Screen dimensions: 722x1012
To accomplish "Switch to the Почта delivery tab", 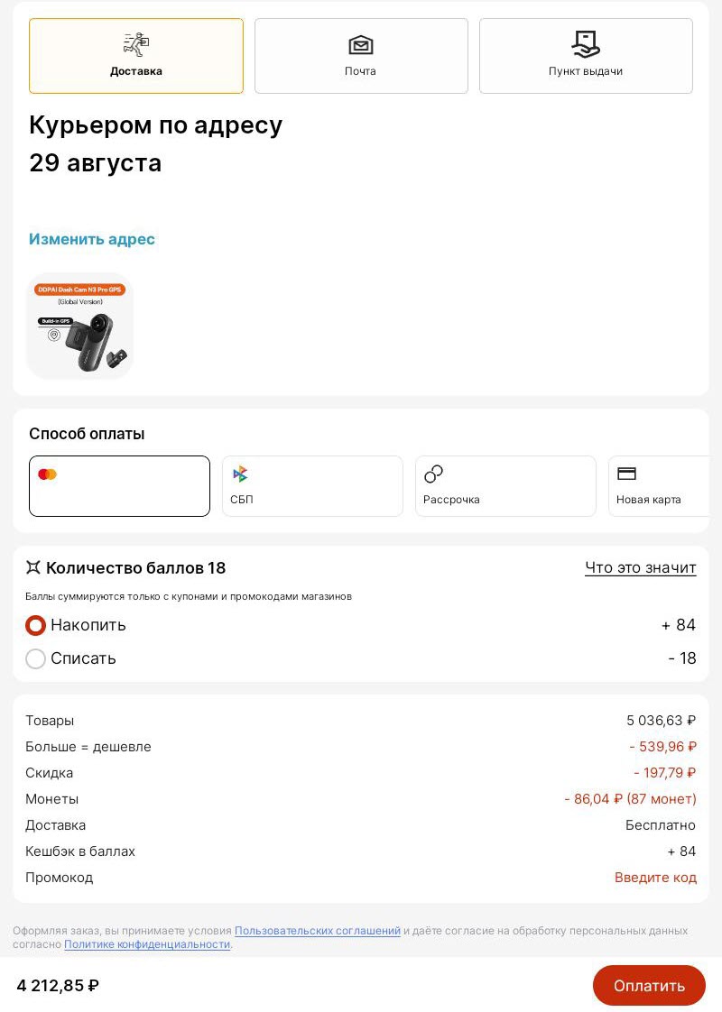I will pyautogui.click(x=361, y=55).
